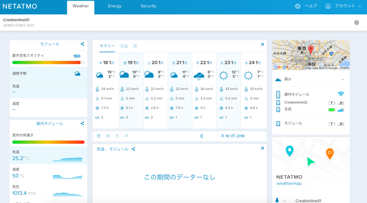367x203 pixels.
Task: Select the Creationline02 module row
Action: point(311,103)
